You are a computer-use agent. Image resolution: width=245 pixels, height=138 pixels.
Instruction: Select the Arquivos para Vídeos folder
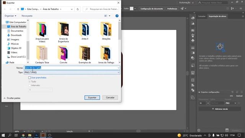click(42, 32)
